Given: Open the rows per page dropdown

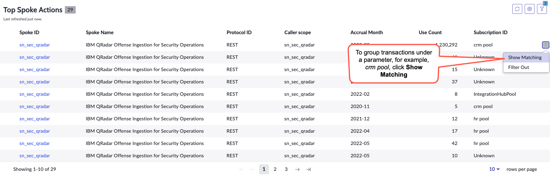Looking at the screenshot, I should click(x=494, y=169).
